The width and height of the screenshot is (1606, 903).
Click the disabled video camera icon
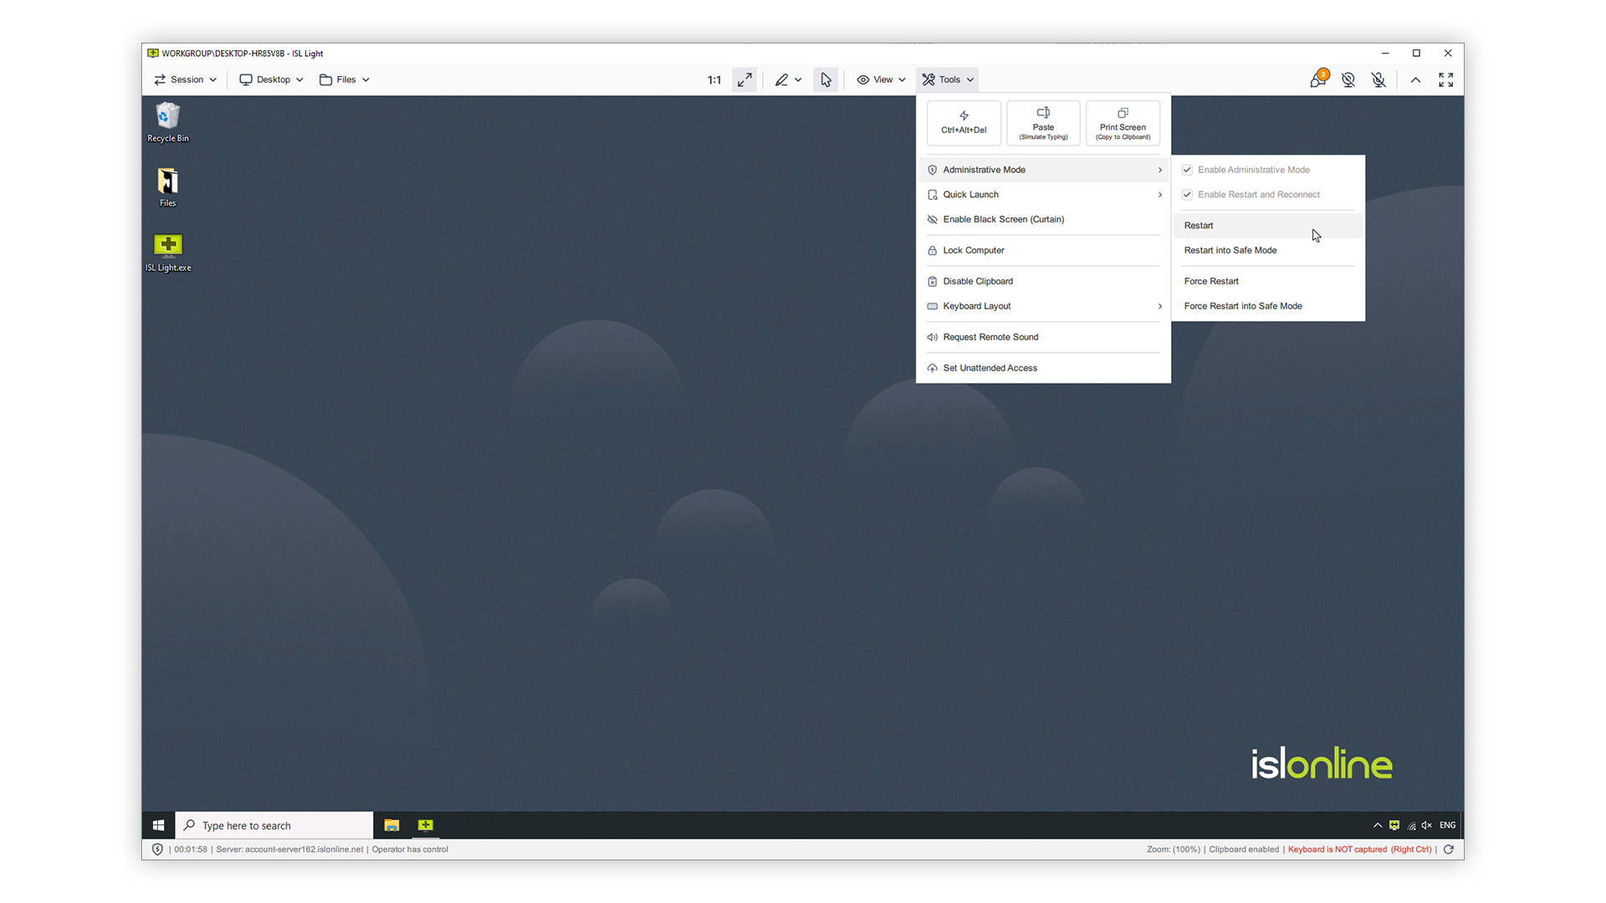click(1348, 79)
